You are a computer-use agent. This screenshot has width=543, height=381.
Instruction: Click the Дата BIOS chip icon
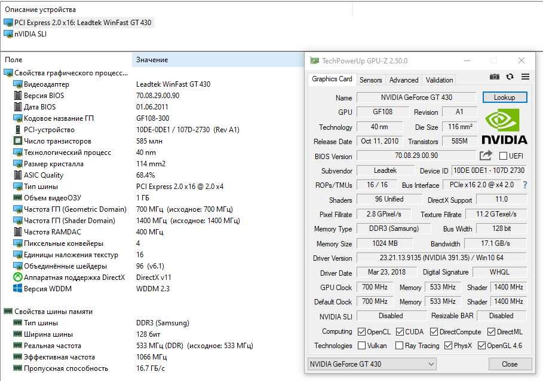(18, 107)
